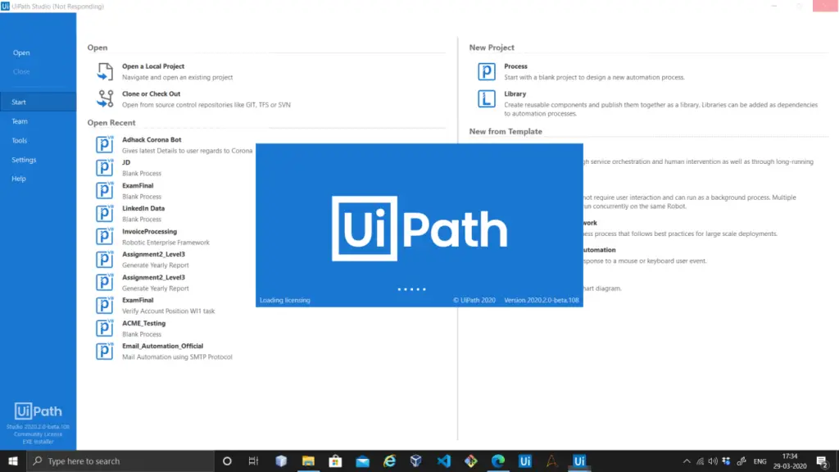Click the LinkedIn Data project icon
Viewport: 839px width, 472px height.
point(104,214)
